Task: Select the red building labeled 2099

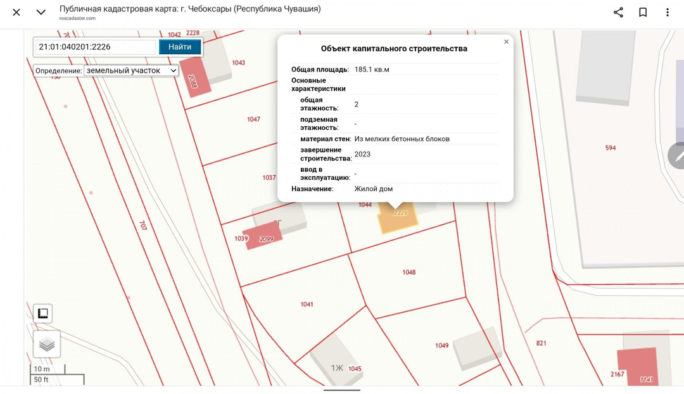Action: pos(263,237)
